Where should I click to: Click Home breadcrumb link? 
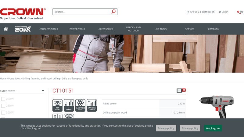3,79
